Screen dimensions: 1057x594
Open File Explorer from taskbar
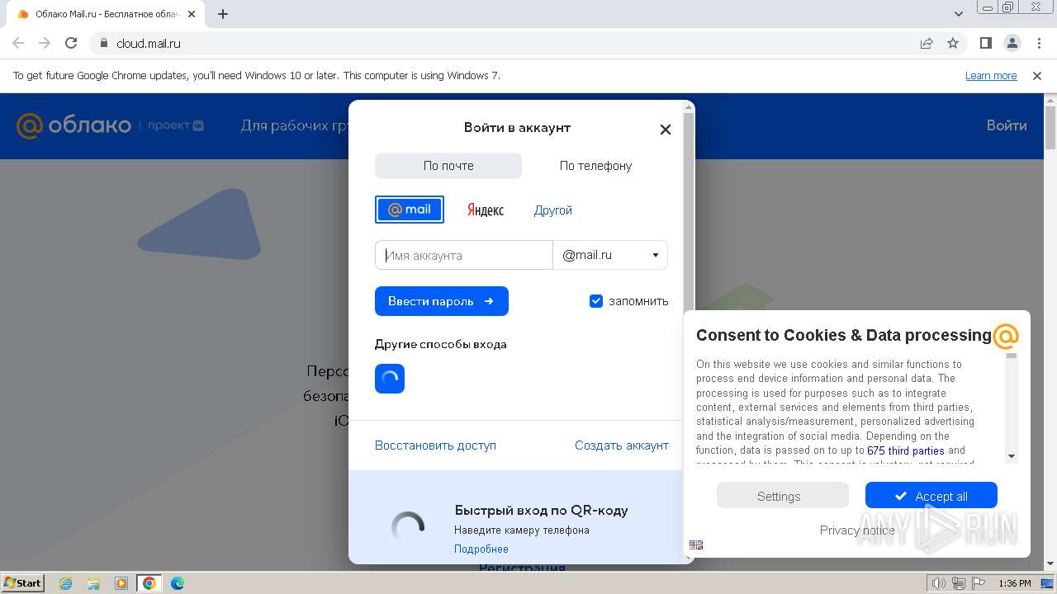pos(93,583)
